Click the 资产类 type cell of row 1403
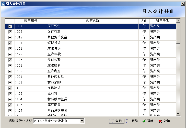This screenshot has width=186, height=128. 163,94
